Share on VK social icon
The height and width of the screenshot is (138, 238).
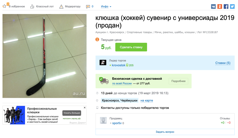[213, 7]
